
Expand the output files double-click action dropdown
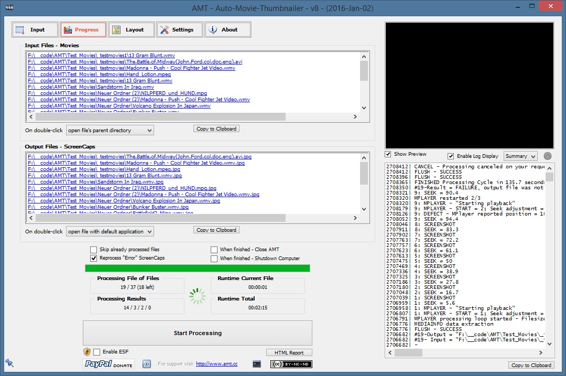click(110, 231)
